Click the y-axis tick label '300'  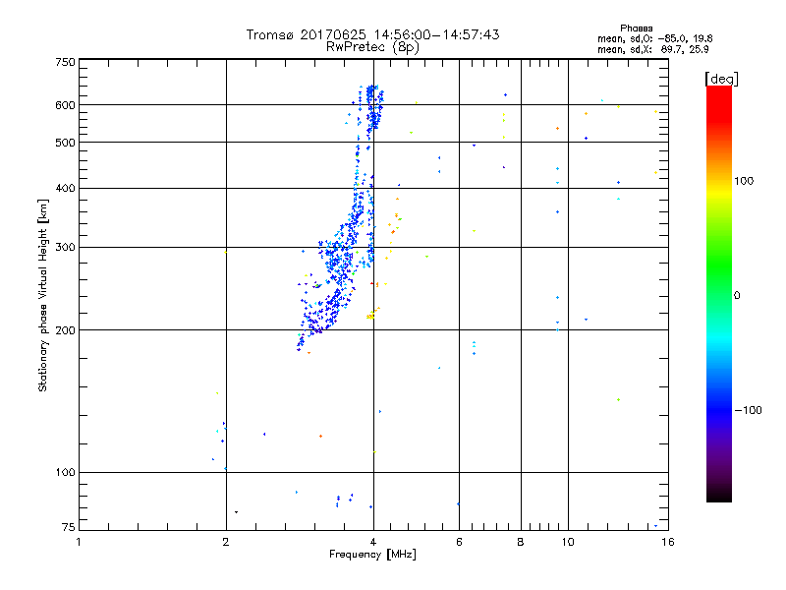click(x=65, y=248)
